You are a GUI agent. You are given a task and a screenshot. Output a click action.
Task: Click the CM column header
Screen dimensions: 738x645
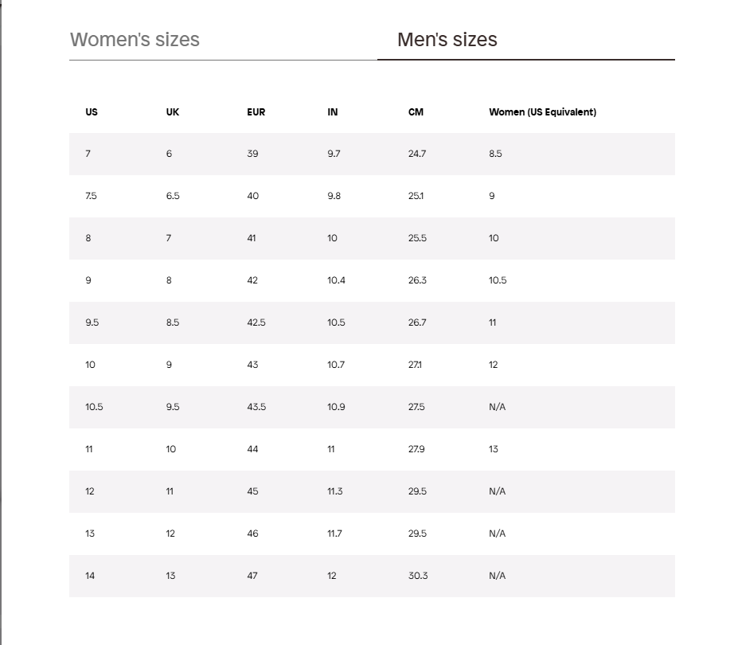pyautogui.click(x=416, y=112)
